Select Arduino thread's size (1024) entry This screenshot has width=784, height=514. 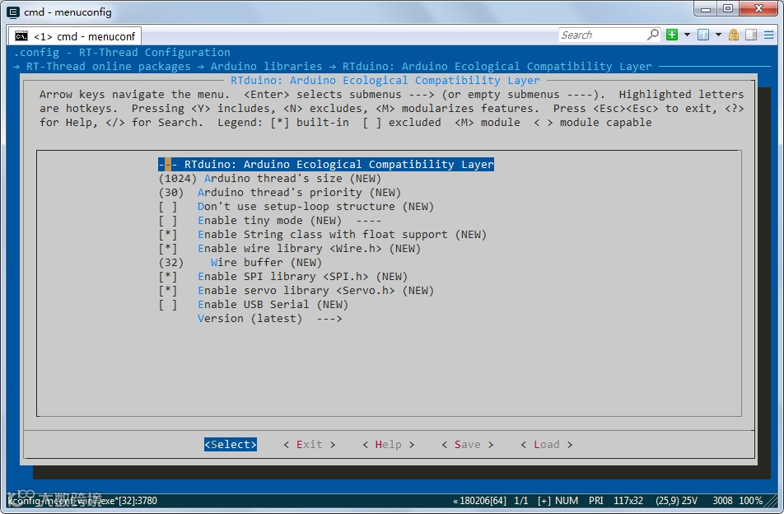click(270, 179)
